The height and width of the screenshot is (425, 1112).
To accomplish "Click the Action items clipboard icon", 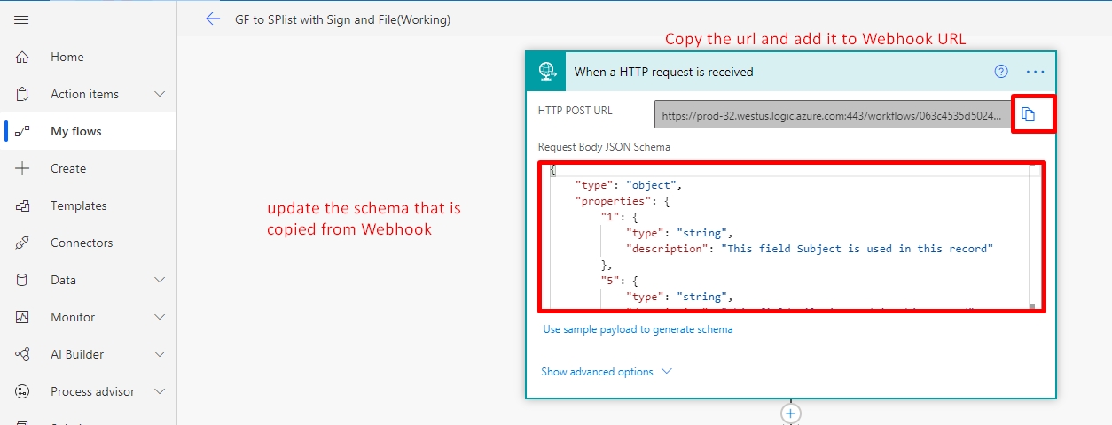I will (22, 94).
